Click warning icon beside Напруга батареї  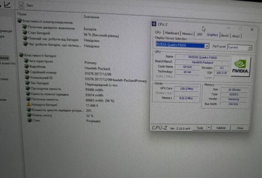pos(29,105)
